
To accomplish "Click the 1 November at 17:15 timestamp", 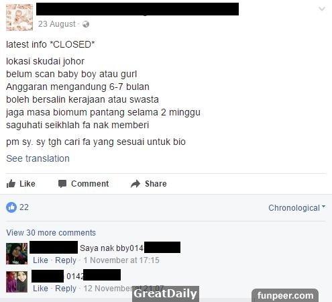I will (121, 260).
